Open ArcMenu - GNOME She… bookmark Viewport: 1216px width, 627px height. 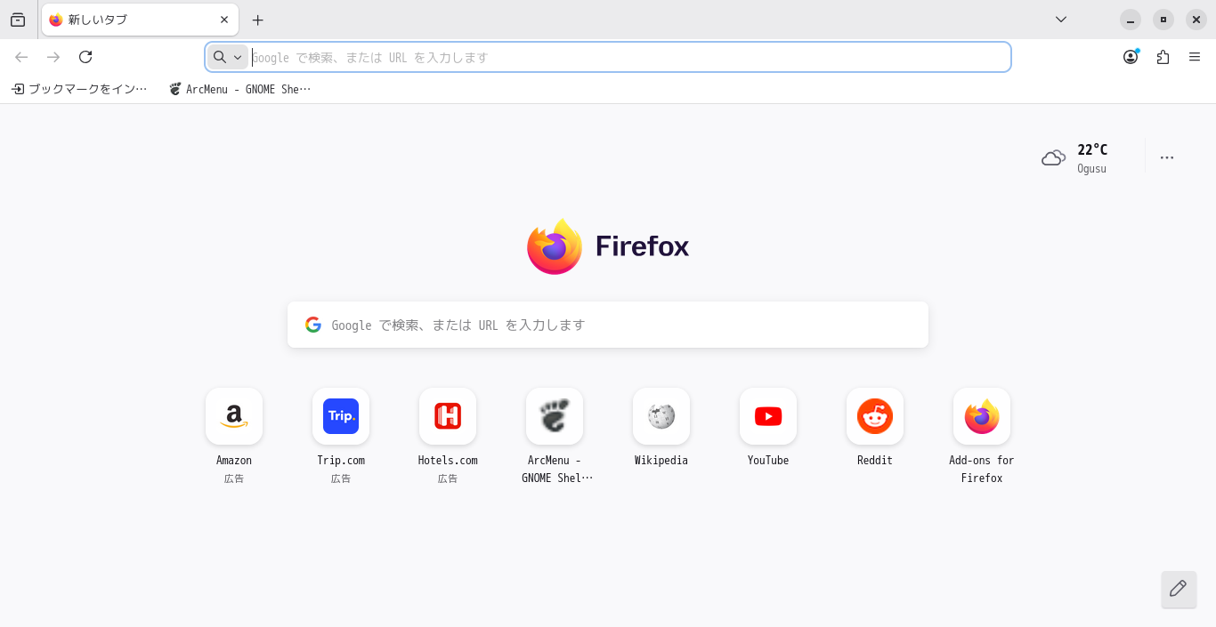click(240, 89)
